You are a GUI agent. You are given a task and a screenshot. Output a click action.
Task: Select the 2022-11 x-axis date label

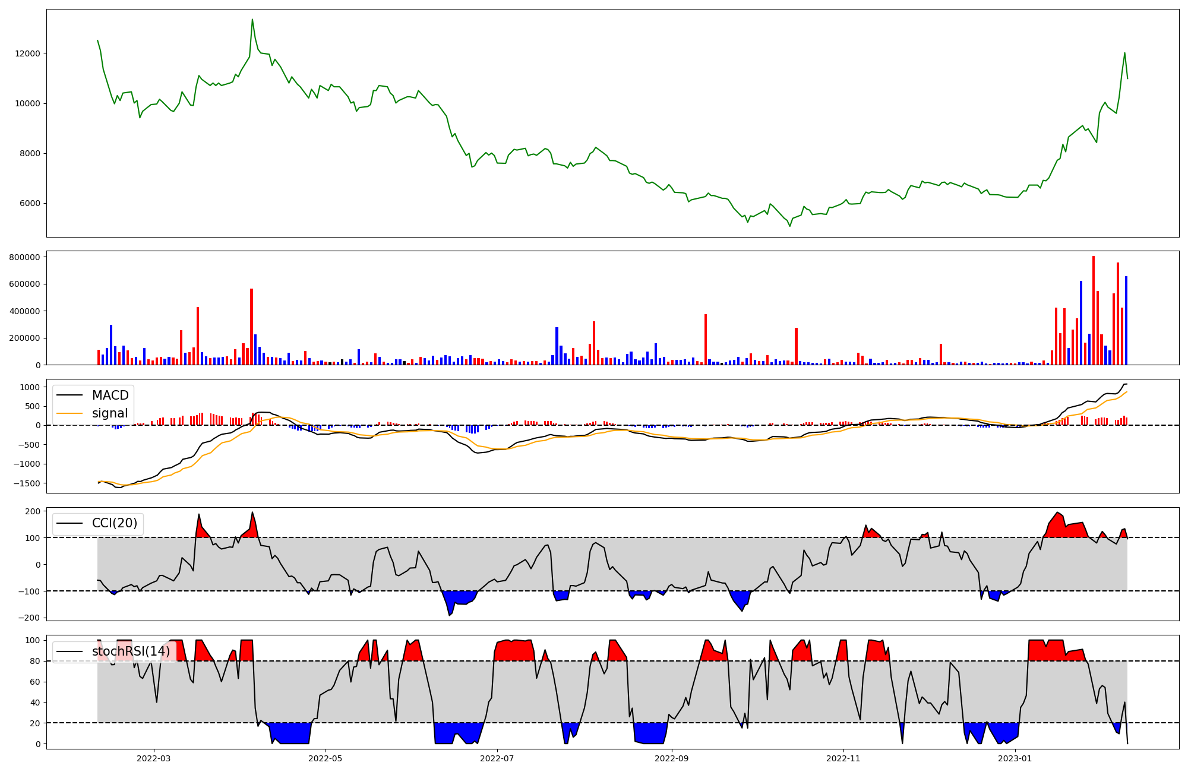pos(843,758)
